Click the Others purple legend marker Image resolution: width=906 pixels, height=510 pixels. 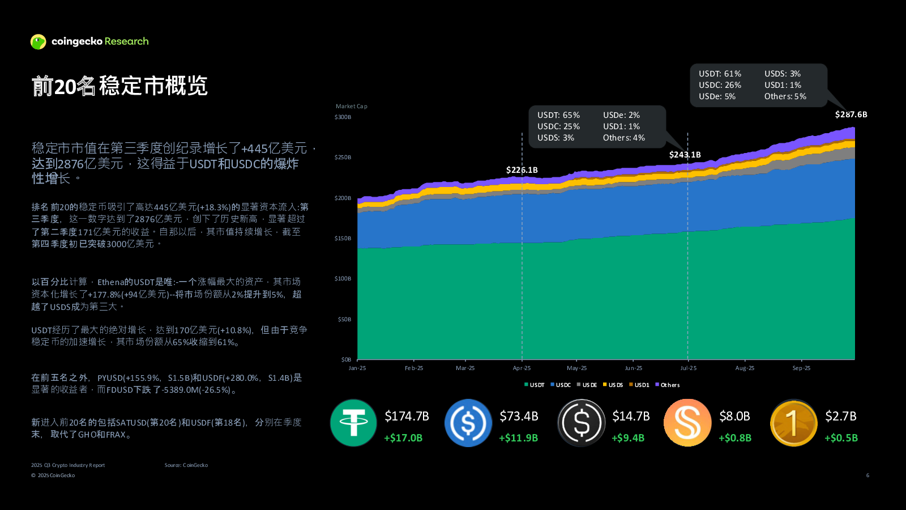pyautogui.click(x=657, y=385)
